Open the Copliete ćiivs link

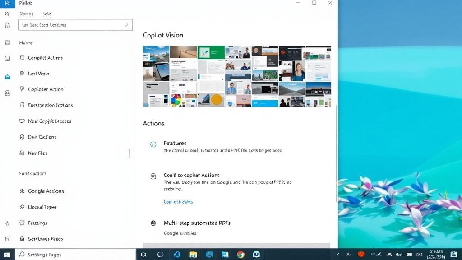pos(178,202)
